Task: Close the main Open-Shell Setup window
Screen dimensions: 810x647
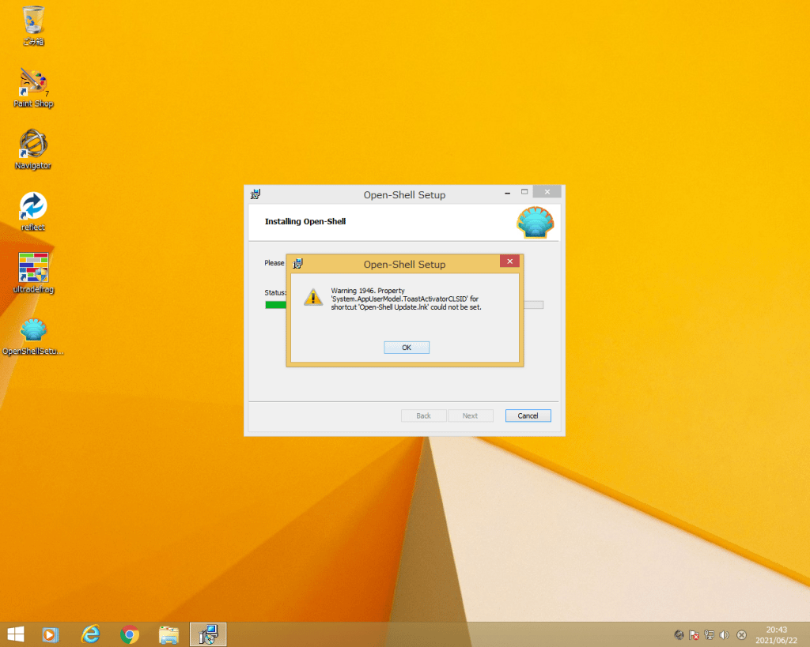Action: 547,192
